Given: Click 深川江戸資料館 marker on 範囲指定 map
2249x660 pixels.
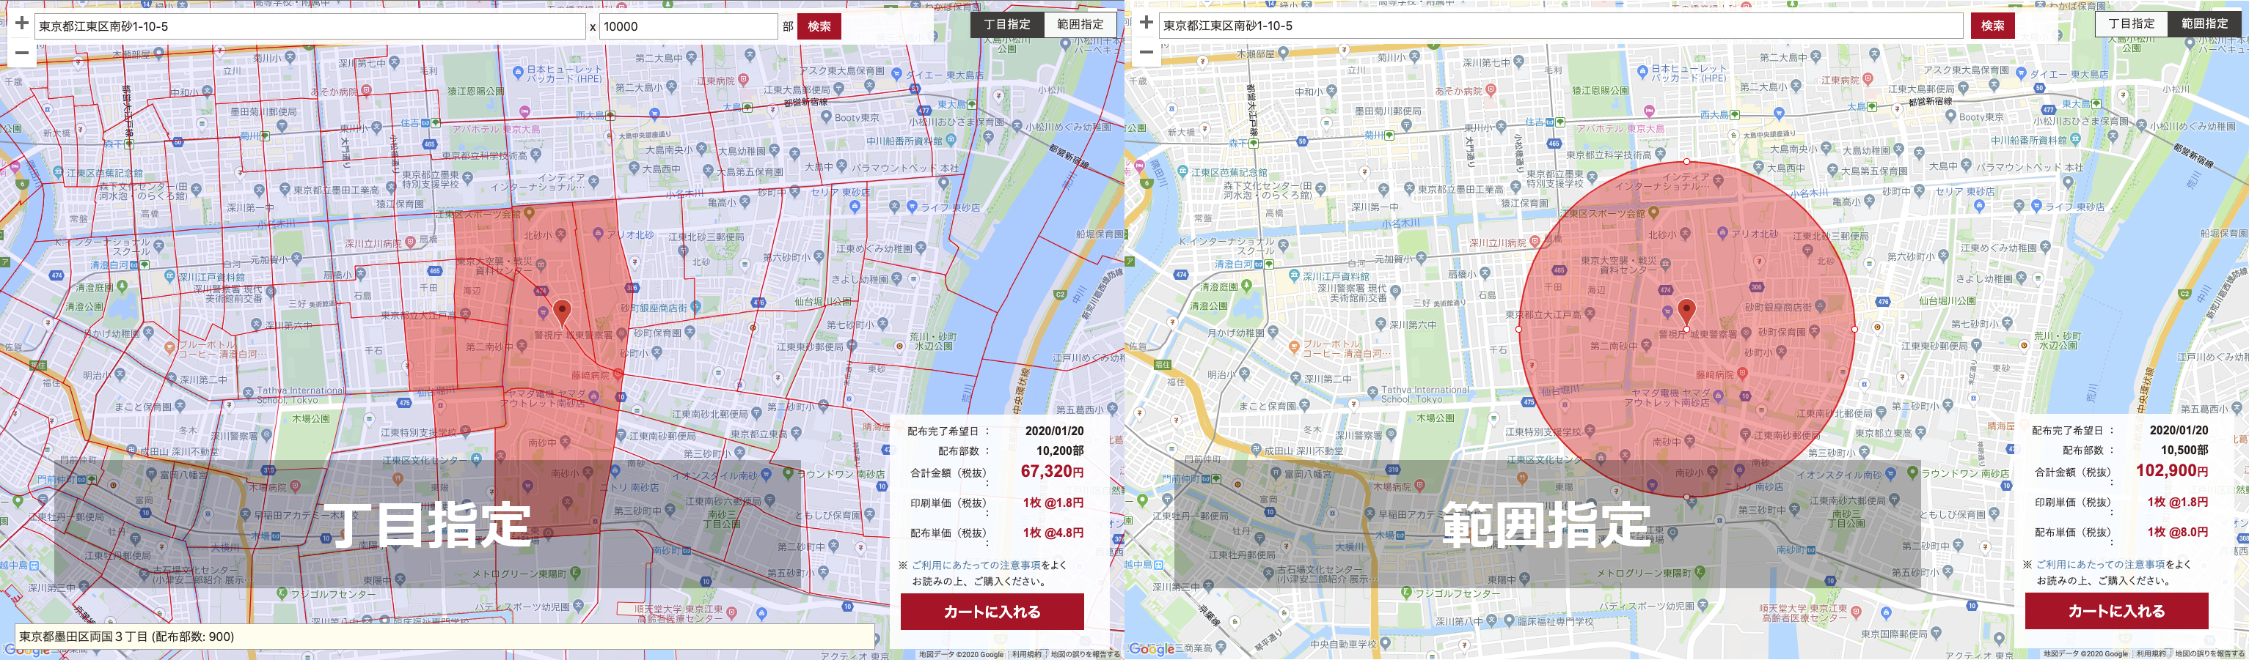Looking at the screenshot, I should coord(1294,276).
